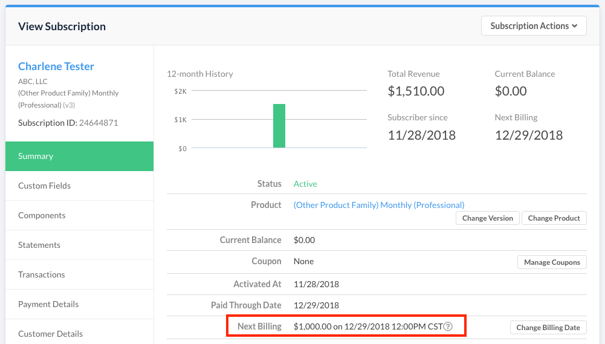Viewport: 605px width, 344px height.
Task: Click the Change Product button
Action: pos(554,218)
